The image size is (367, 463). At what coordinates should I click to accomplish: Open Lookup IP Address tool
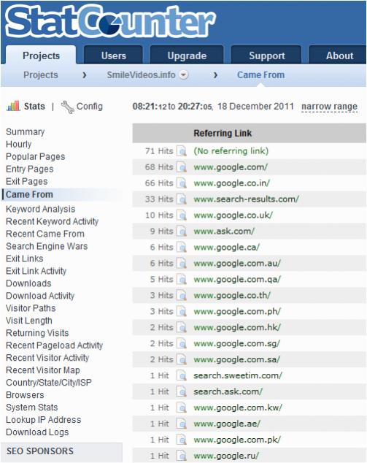click(43, 420)
